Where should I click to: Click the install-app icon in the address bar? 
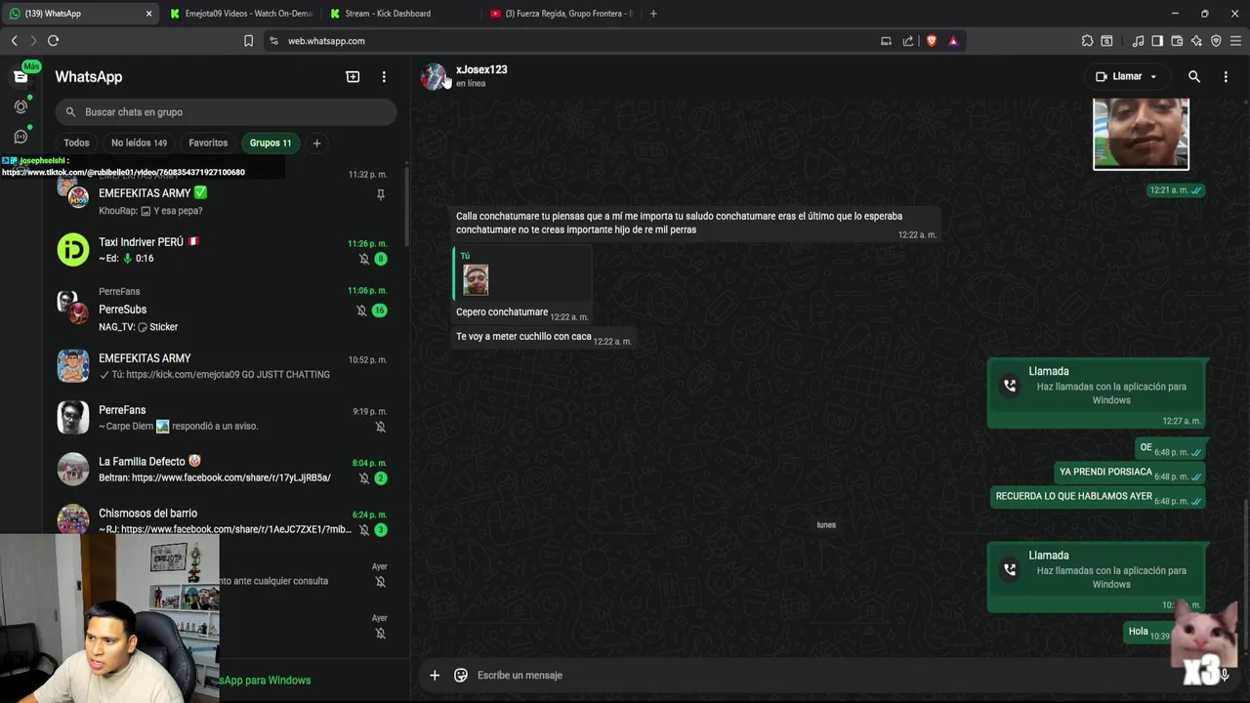coord(886,41)
